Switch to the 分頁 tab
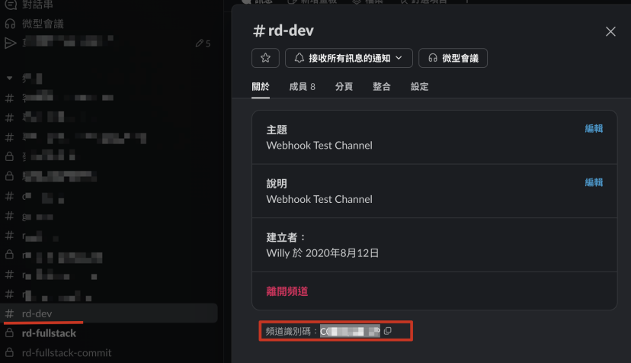631x363 pixels. [x=344, y=87]
